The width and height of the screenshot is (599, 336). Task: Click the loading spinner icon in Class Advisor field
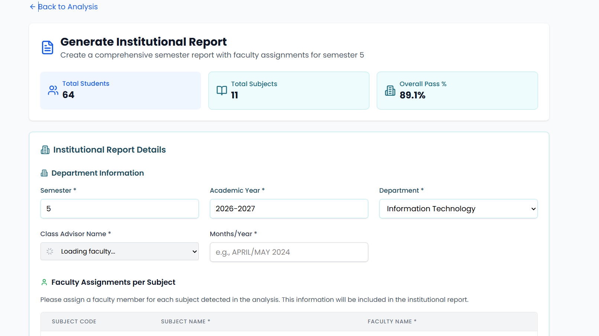50,251
